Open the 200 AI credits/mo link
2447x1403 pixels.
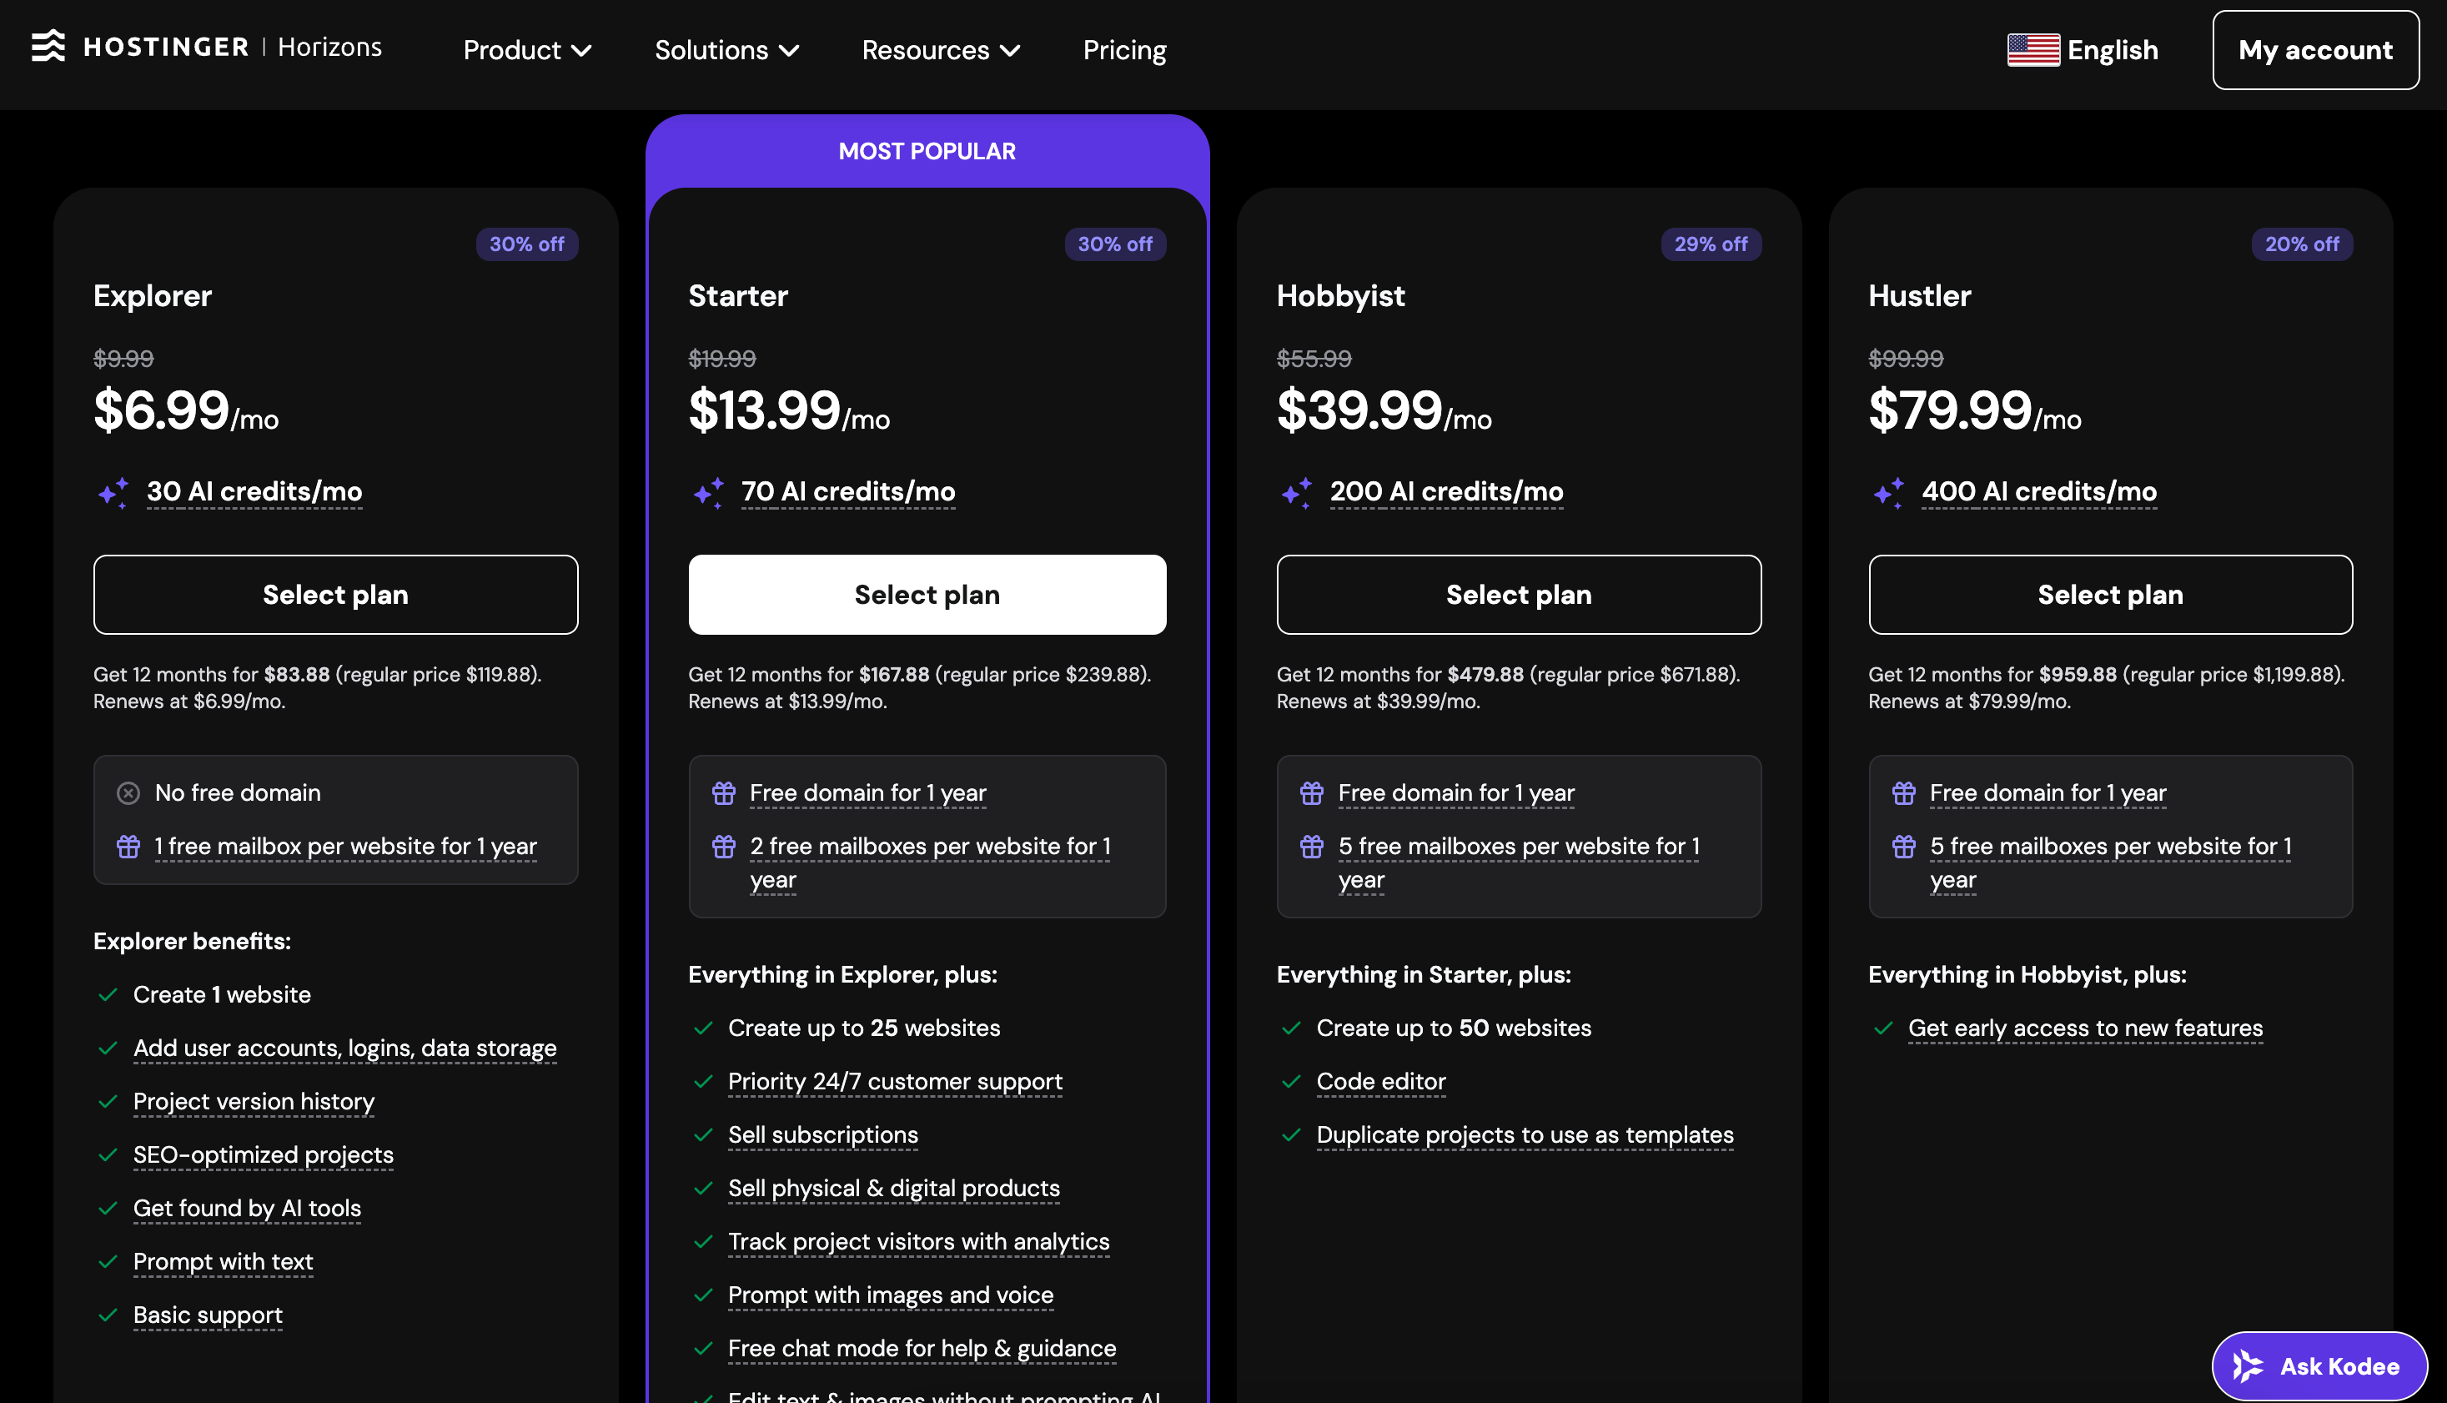coord(1446,491)
